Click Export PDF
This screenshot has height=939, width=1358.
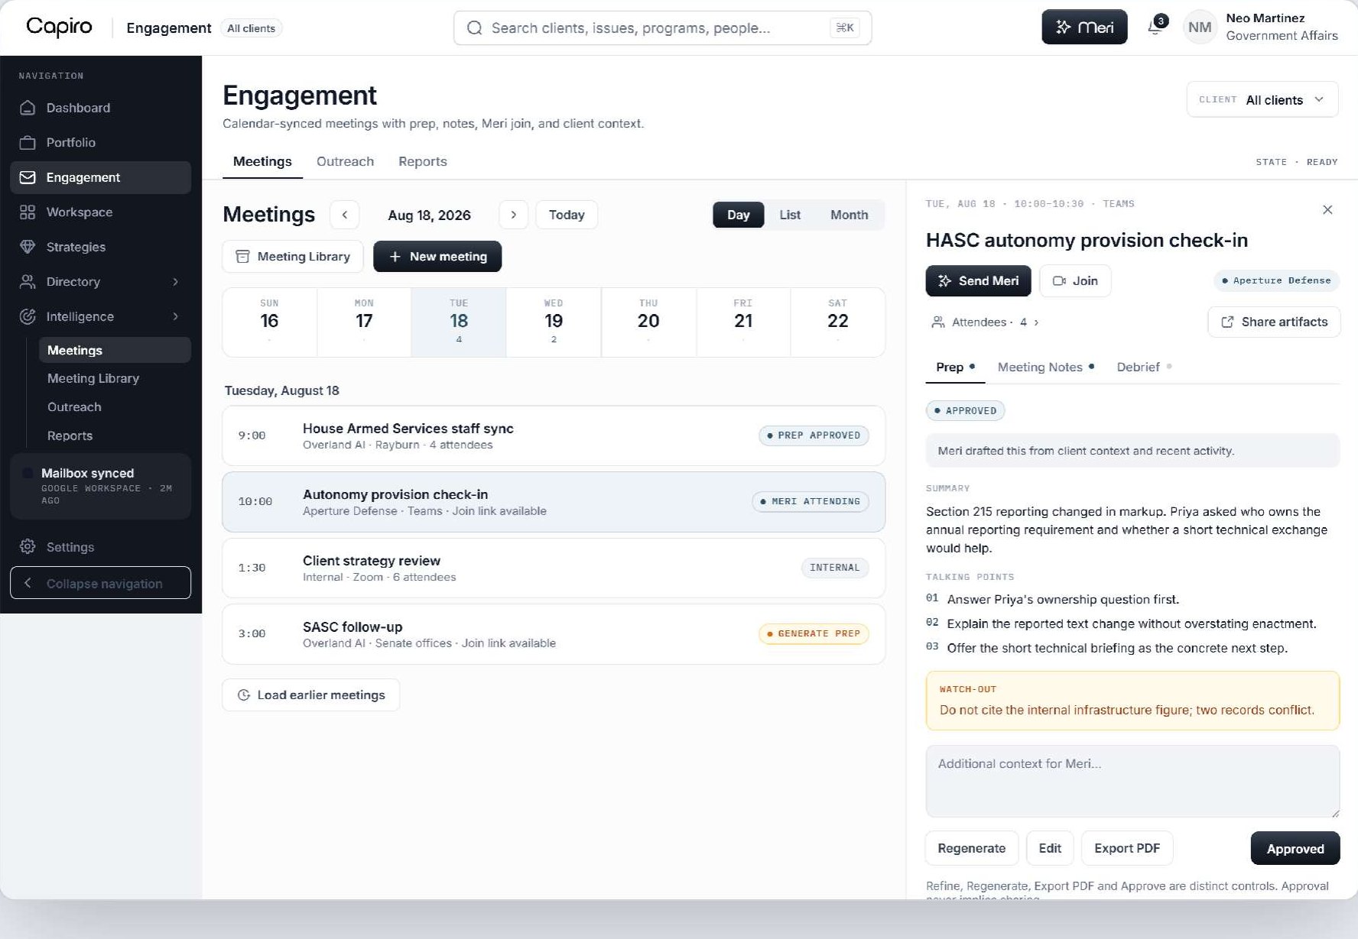pyautogui.click(x=1127, y=848)
